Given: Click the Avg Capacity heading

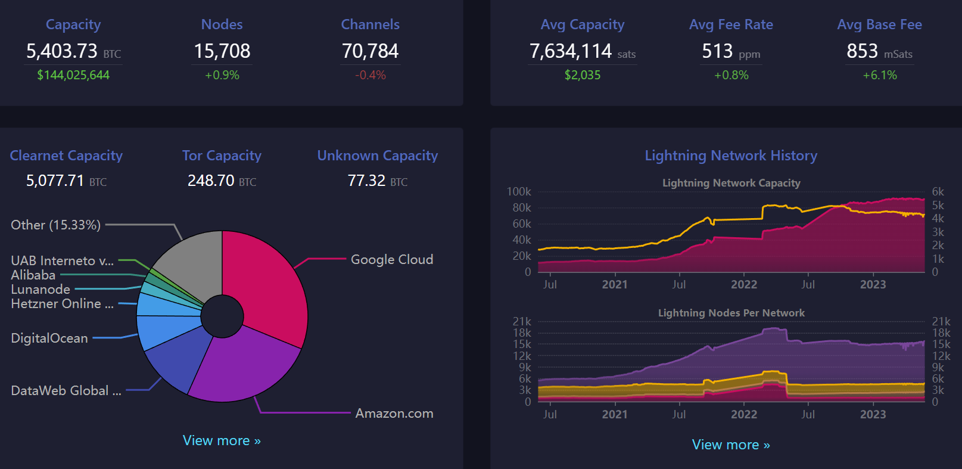Looking at the screenshot, I should point(582,24).
